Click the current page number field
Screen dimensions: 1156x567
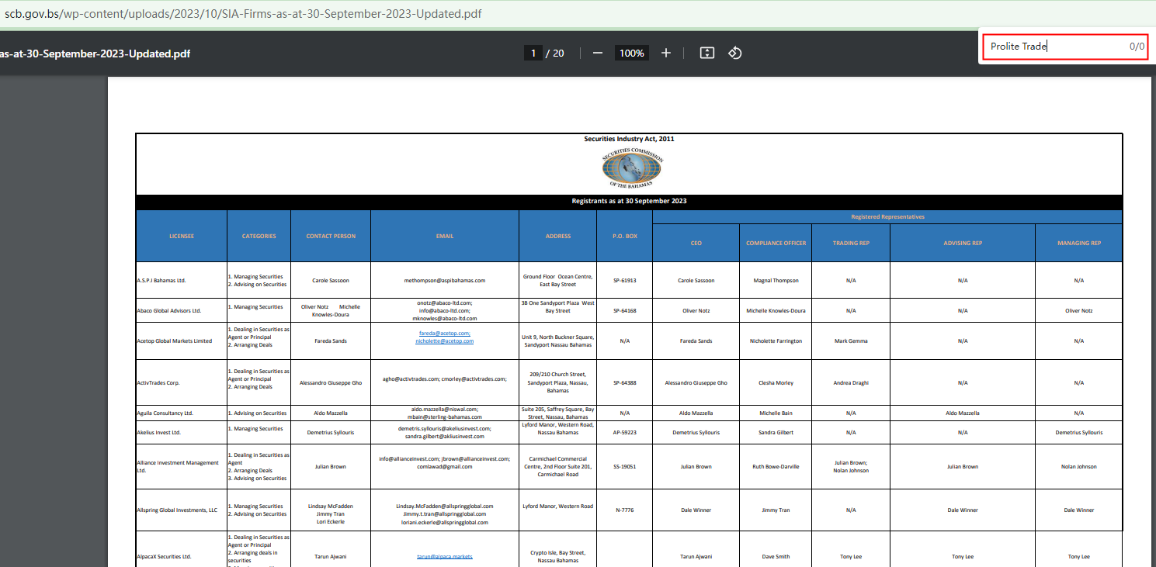click(x=533, y=54)
